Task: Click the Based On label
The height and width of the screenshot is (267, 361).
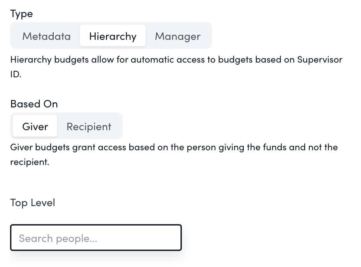Action: (34, 104)
